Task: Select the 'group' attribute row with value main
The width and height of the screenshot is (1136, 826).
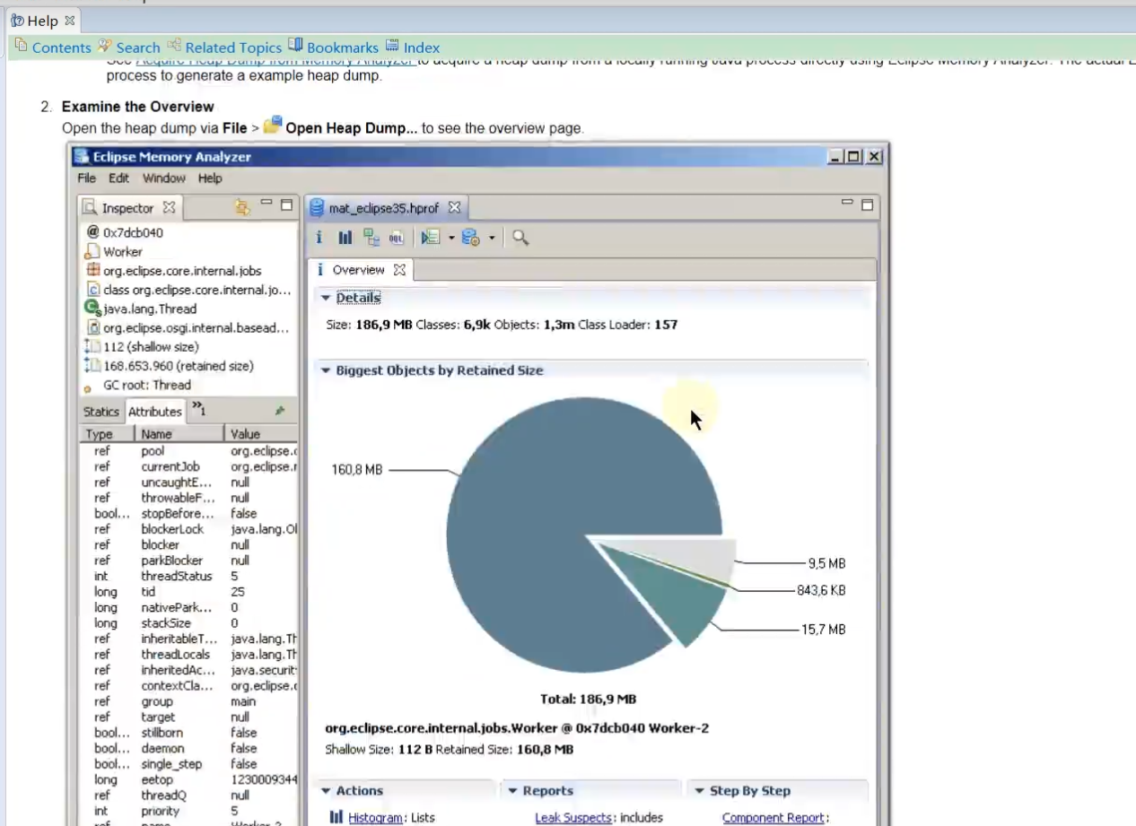Action: (189, 701)
